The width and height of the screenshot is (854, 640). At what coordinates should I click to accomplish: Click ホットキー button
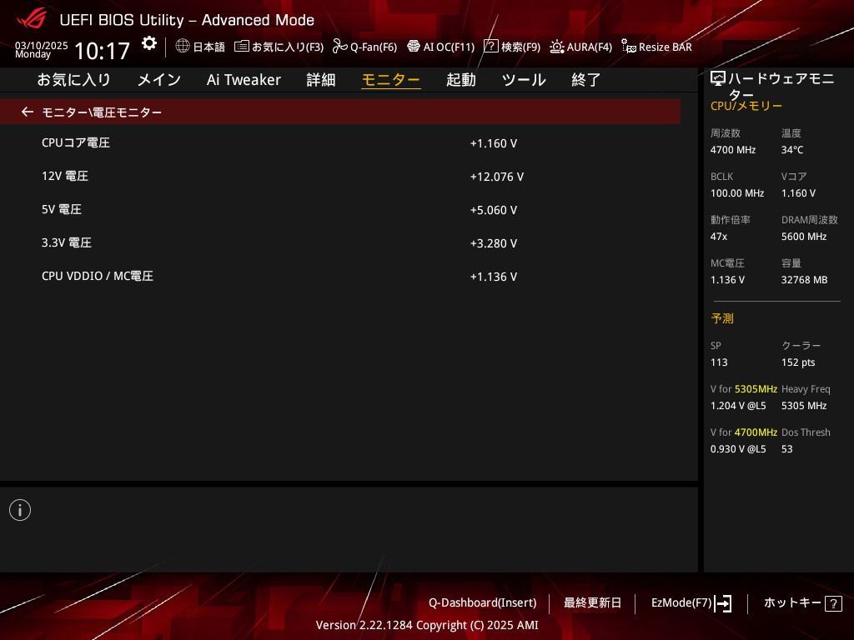792,603
